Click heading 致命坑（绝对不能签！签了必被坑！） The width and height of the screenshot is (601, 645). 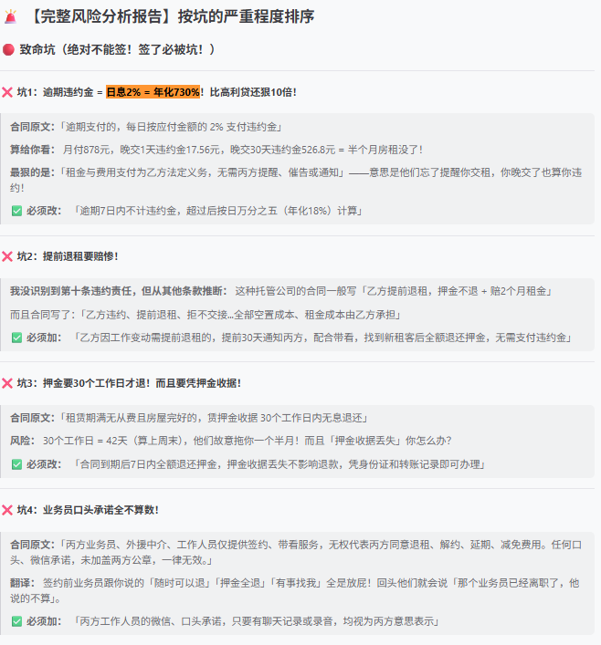coord(118,50)
